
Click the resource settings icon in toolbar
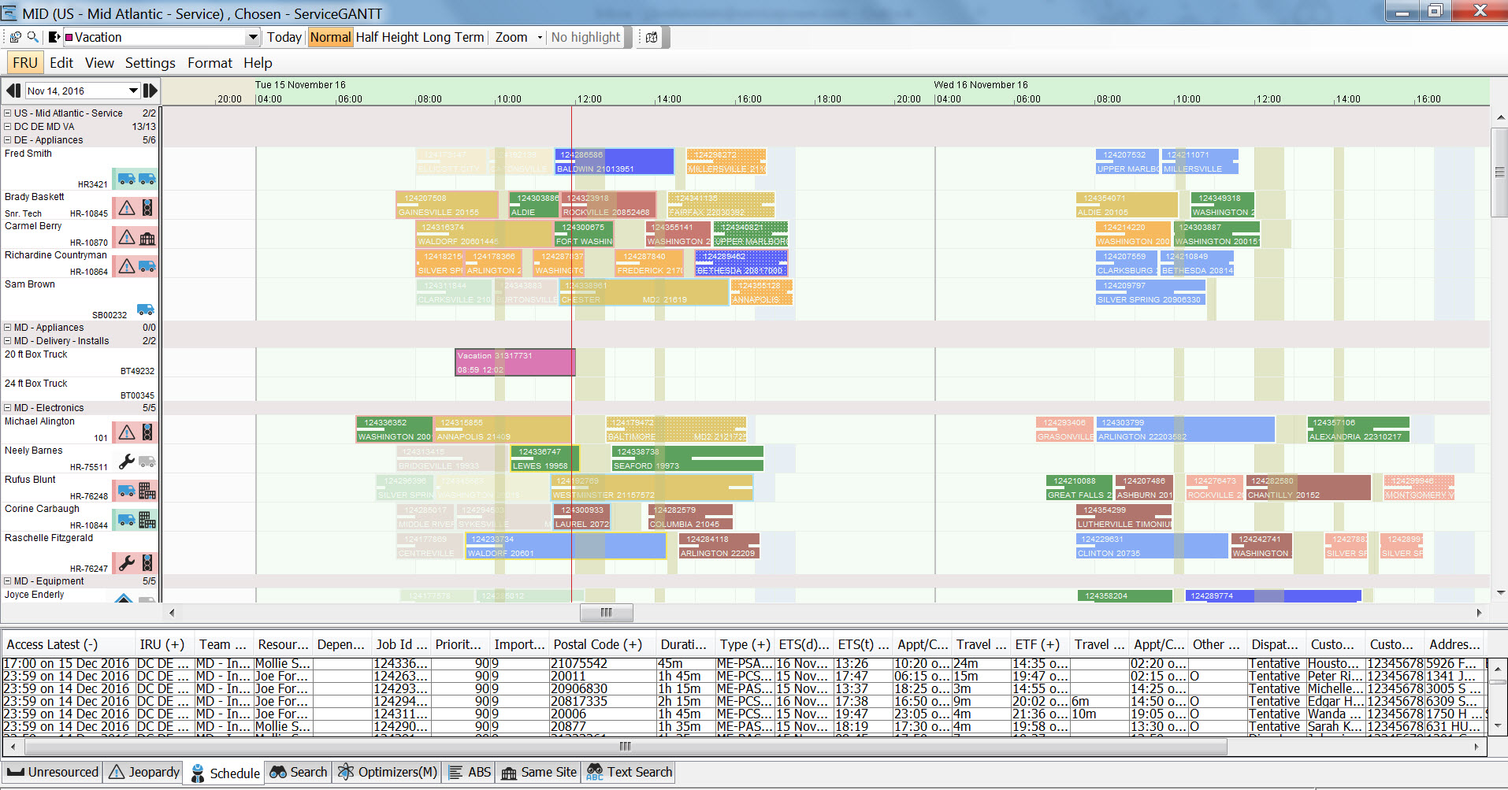[x=15, y=37]
